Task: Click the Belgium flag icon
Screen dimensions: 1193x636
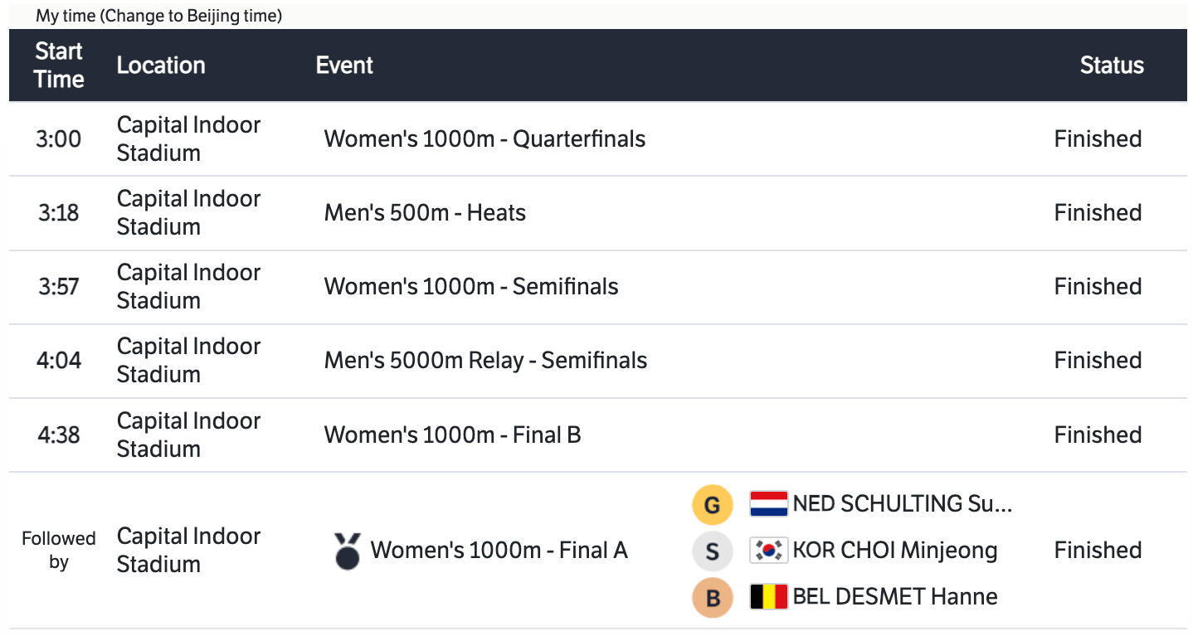Action: (768, 597)
